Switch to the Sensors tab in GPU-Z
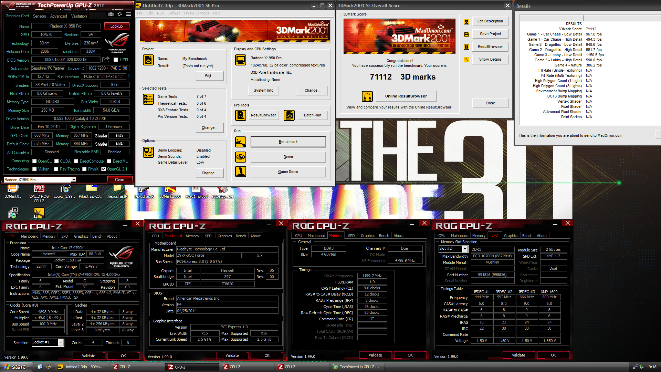Image resolution: width=661 pixels, height=372 pixels. tap(39, 16)
